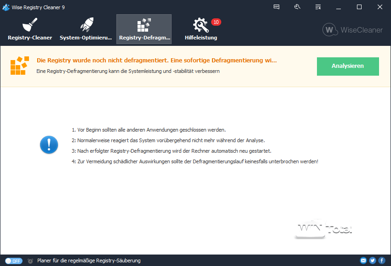Toggle the scheduler OFF switch
391x266 pixels.
coord(14,261)
